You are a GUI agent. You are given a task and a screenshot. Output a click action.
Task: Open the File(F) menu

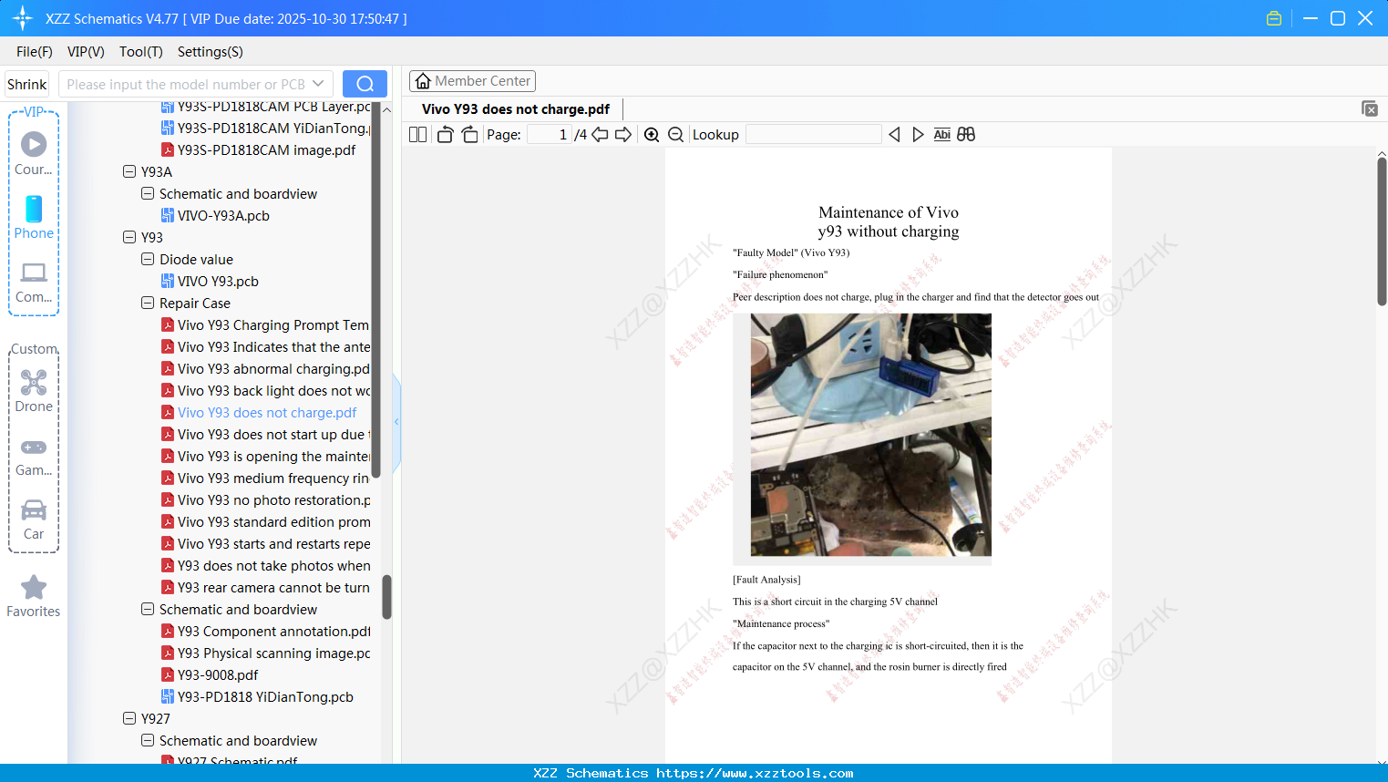tap(35, 52)
